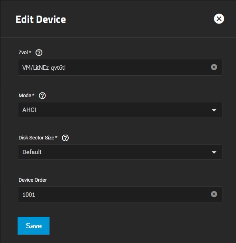The image size is (236, 243).
Task: Clear the Device Order value via X icon
Action: coord(214,194)
